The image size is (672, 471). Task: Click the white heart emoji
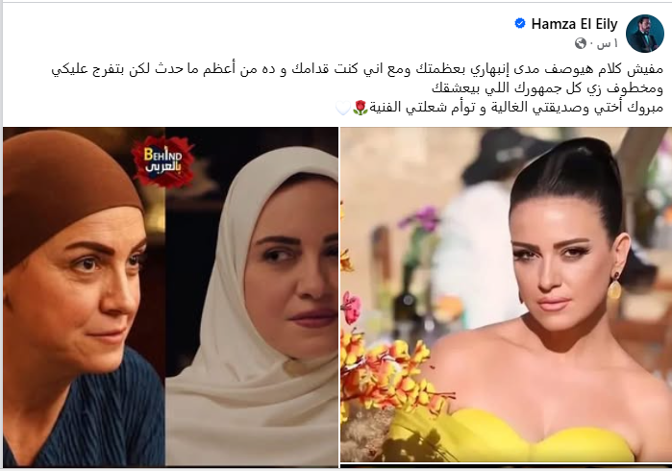tap(343, 108)
